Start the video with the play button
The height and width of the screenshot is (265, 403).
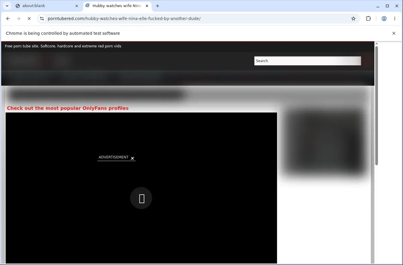[x=141, y=198]
